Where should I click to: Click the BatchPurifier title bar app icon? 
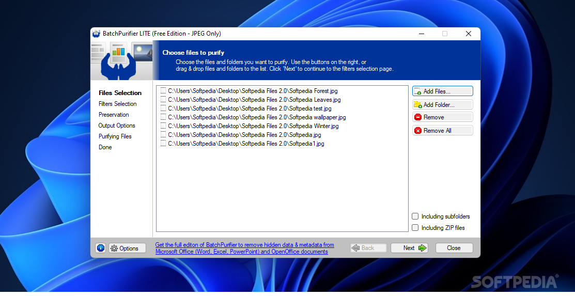(x=97, y=34)
